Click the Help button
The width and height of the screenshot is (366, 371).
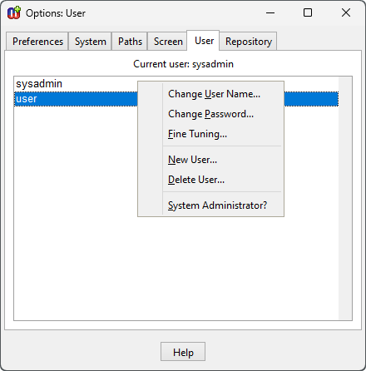tap(183, 352)
